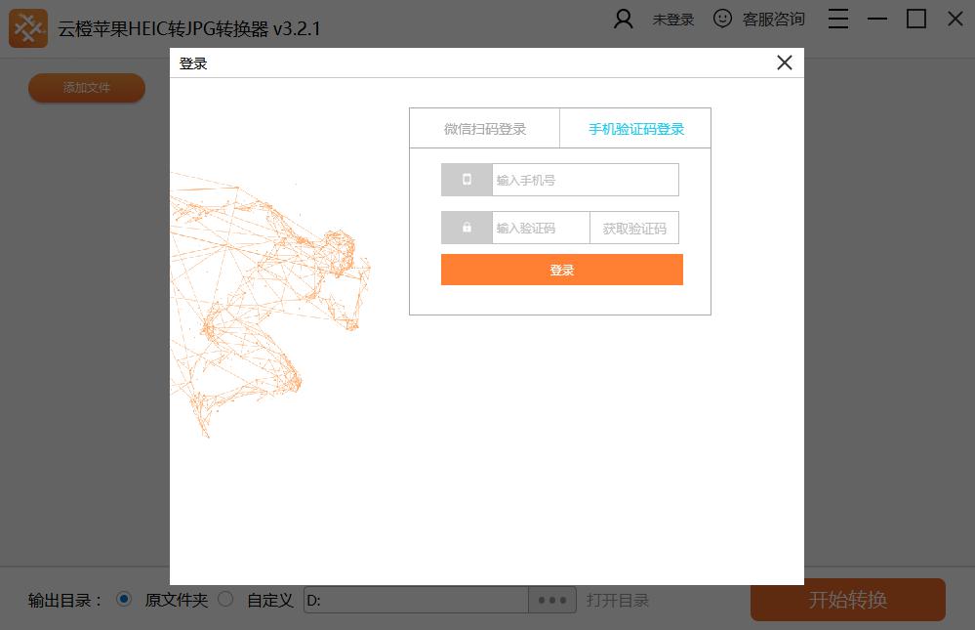Image resolution: width=975 pixels, height=630 pixels.
Task: Click the 输入验证码 input field
Action: click(540, 229)
